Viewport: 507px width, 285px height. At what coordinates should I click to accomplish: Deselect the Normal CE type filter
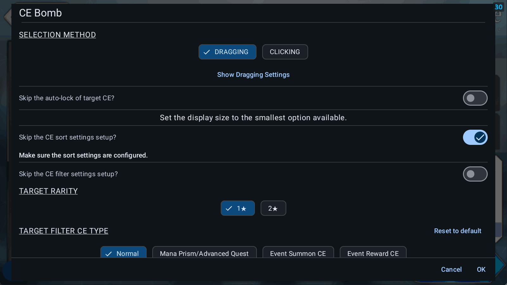123,253
